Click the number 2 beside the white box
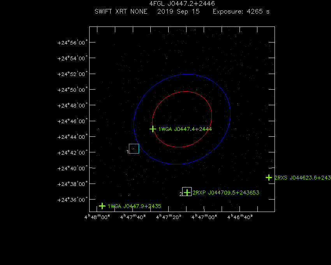The width and height of the screenshot is (331, 265). (x=181, y=194)
